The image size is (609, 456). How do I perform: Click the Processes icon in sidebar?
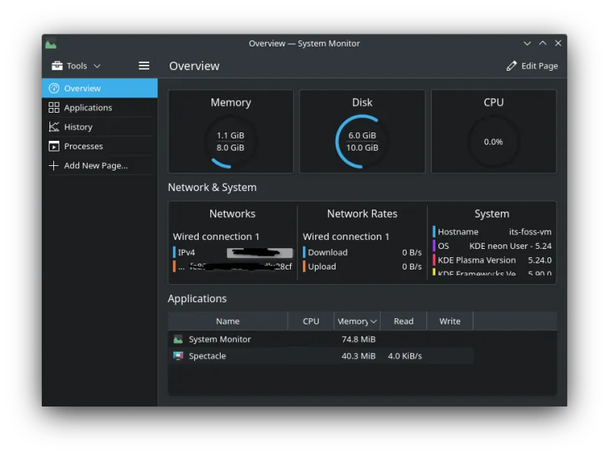pos(53,146)
